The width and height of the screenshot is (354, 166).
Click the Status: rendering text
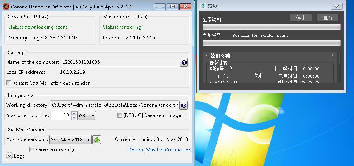(x=122, y=27)
